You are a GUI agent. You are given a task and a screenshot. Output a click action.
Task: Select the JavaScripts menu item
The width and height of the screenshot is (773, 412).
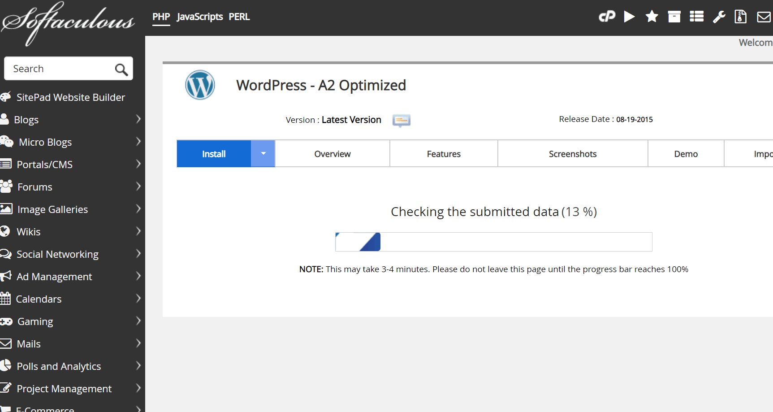pos(199,17)
